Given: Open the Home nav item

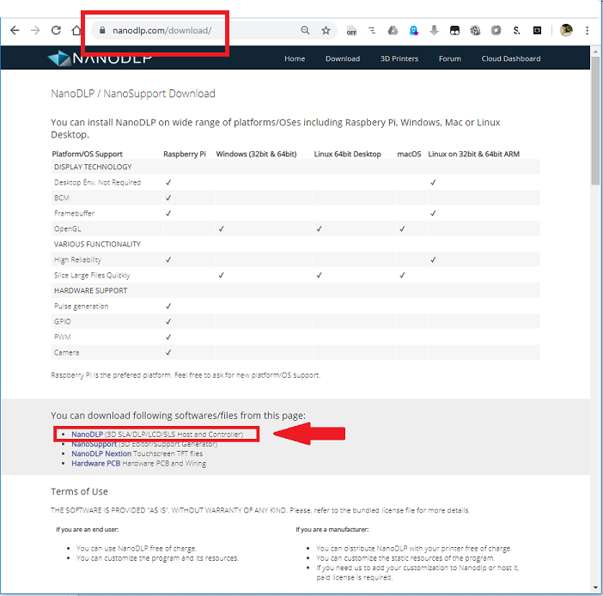Looking at the screenshot, I should coord(295,58).
